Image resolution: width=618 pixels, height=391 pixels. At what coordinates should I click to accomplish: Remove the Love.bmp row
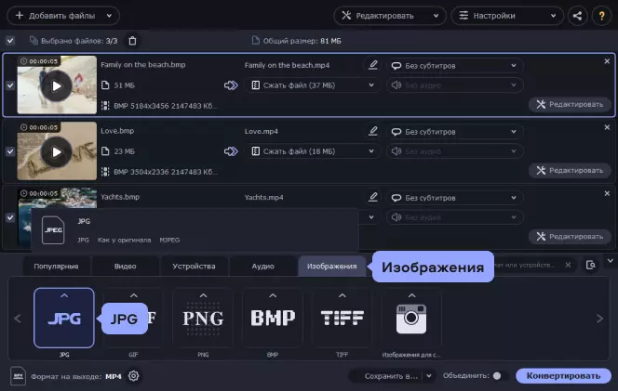point(607,127)
